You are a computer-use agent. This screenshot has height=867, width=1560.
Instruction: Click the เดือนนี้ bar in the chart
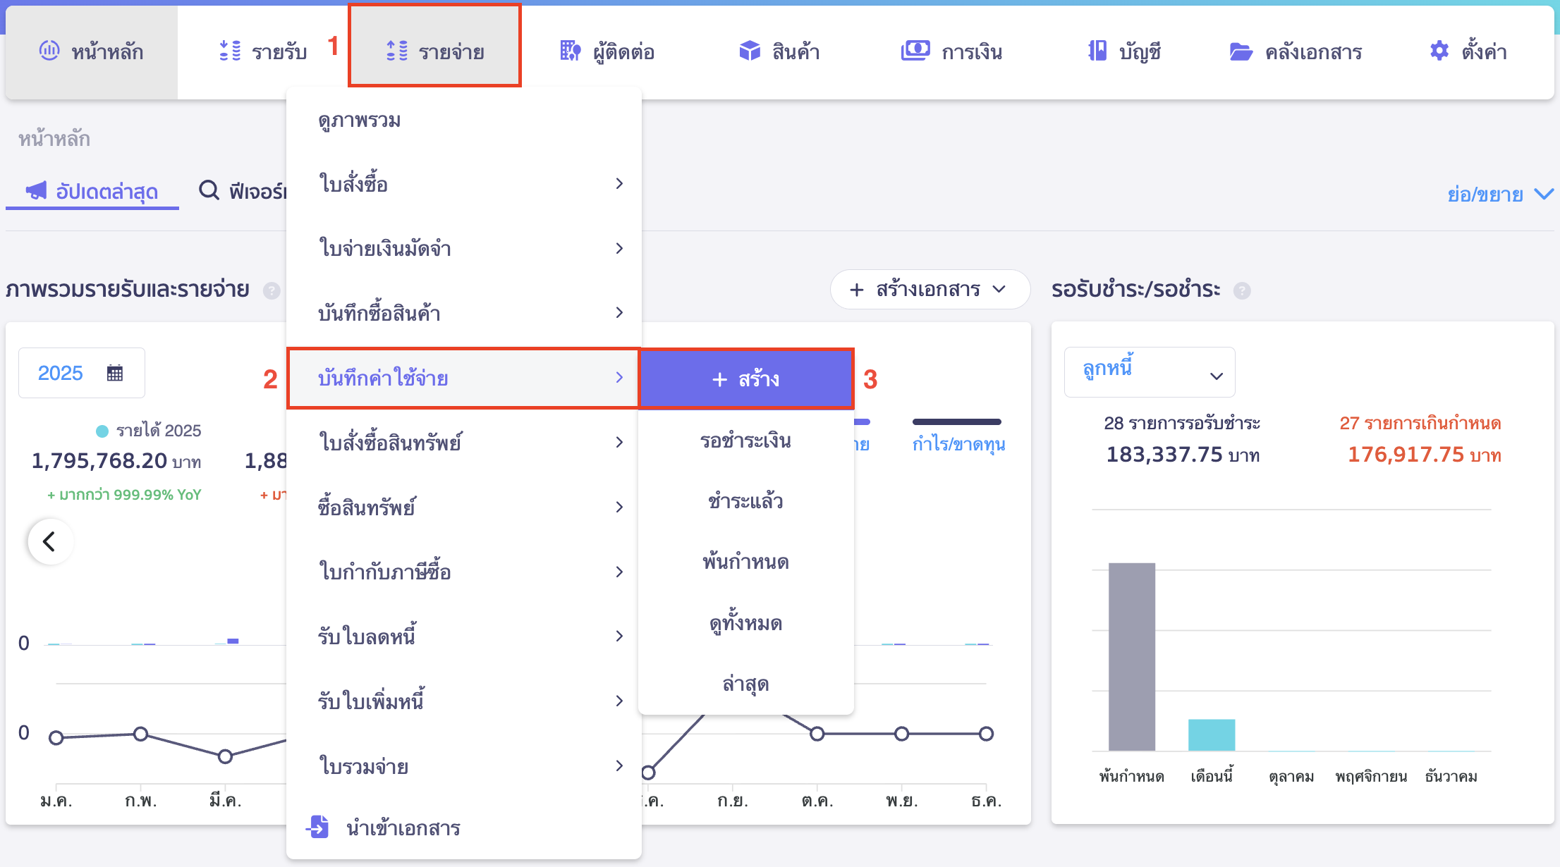click(x=1211, y=737)
